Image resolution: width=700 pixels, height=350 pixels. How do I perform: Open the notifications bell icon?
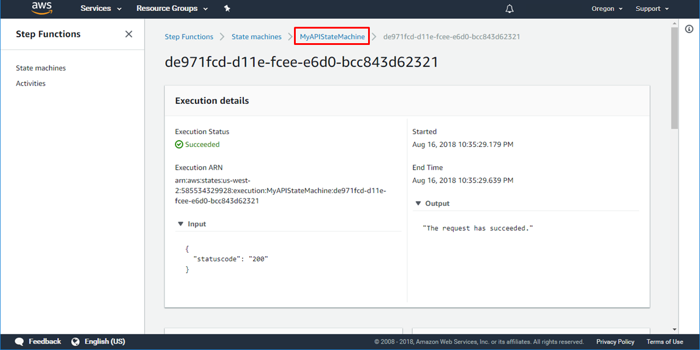pos(510,9)
